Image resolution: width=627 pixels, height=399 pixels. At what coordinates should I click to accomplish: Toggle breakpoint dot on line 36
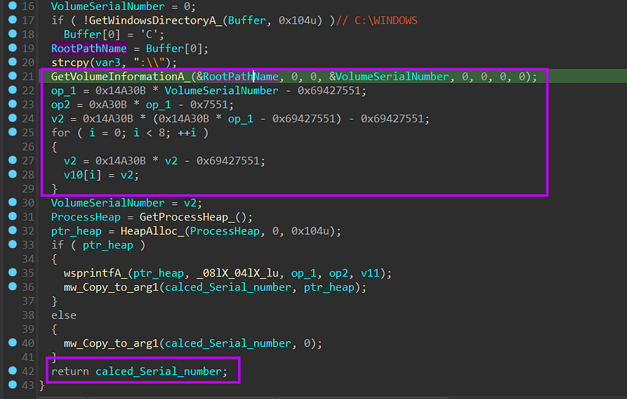(12, 287)
